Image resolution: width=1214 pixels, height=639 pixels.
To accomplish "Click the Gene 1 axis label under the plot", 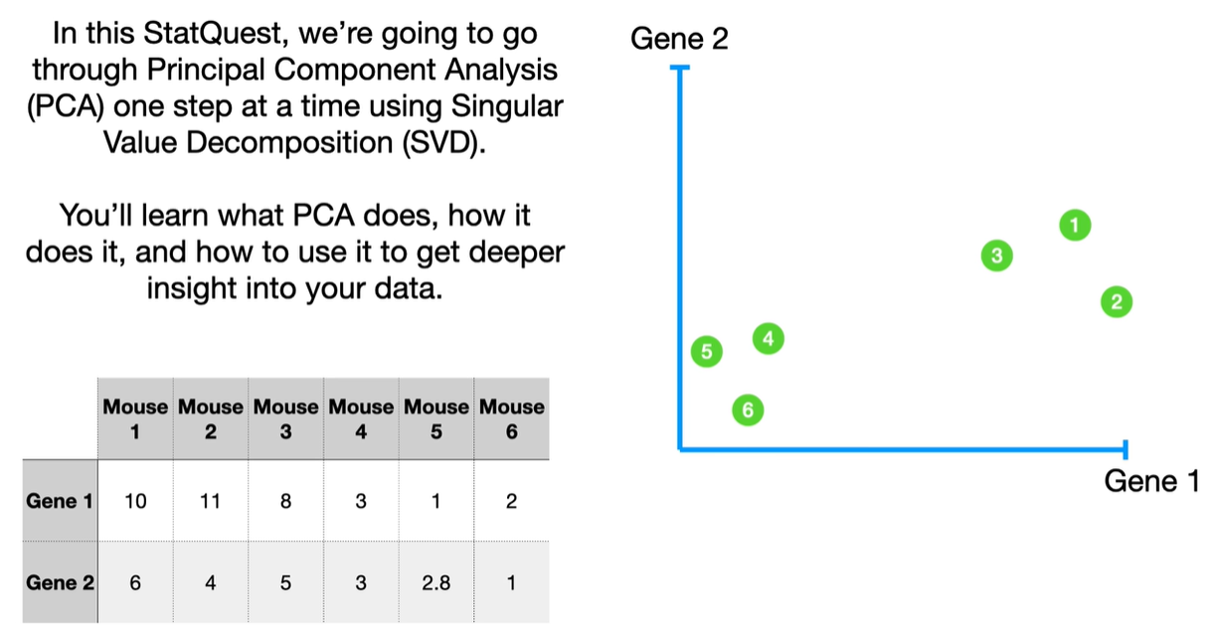I will [1153, 482].
